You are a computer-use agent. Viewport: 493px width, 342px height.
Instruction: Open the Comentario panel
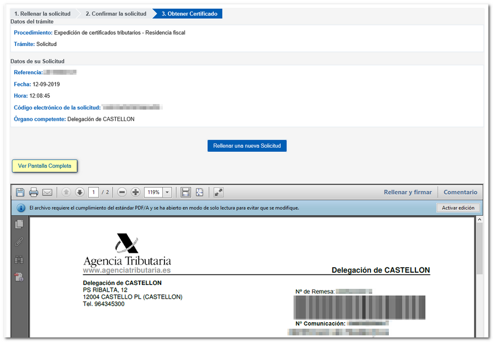click(460, 192)
